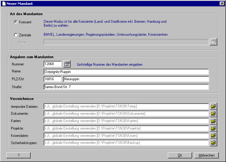226x162 pixels.
Task: Browse folder for Dokumente directory
Action: [214, 114]
